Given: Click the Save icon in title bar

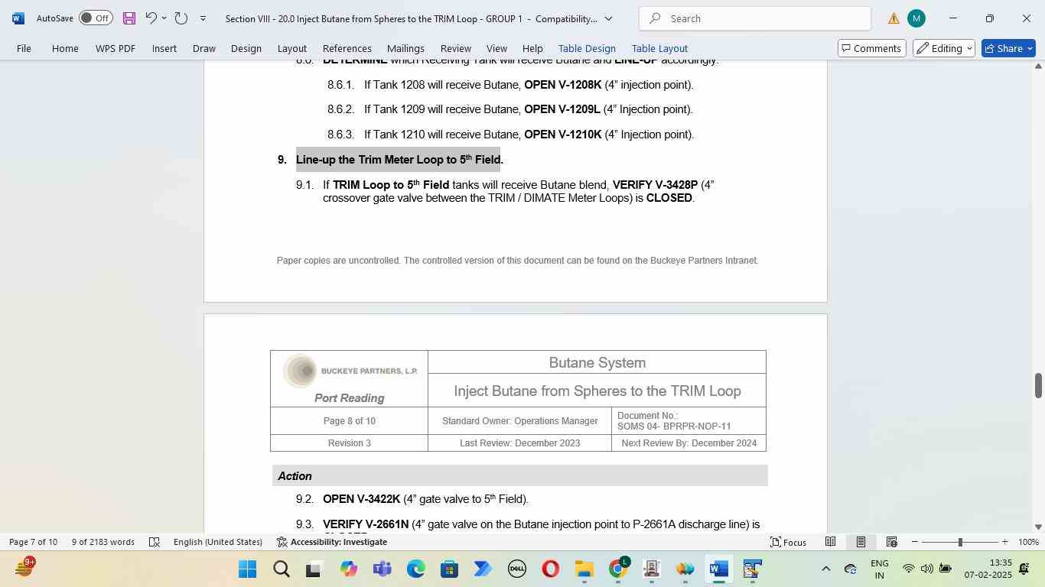Looking at the screenshot, I should pyautogui.click(x=129, y=18).
